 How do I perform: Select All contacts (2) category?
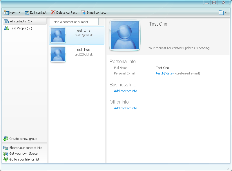[25, 22]
